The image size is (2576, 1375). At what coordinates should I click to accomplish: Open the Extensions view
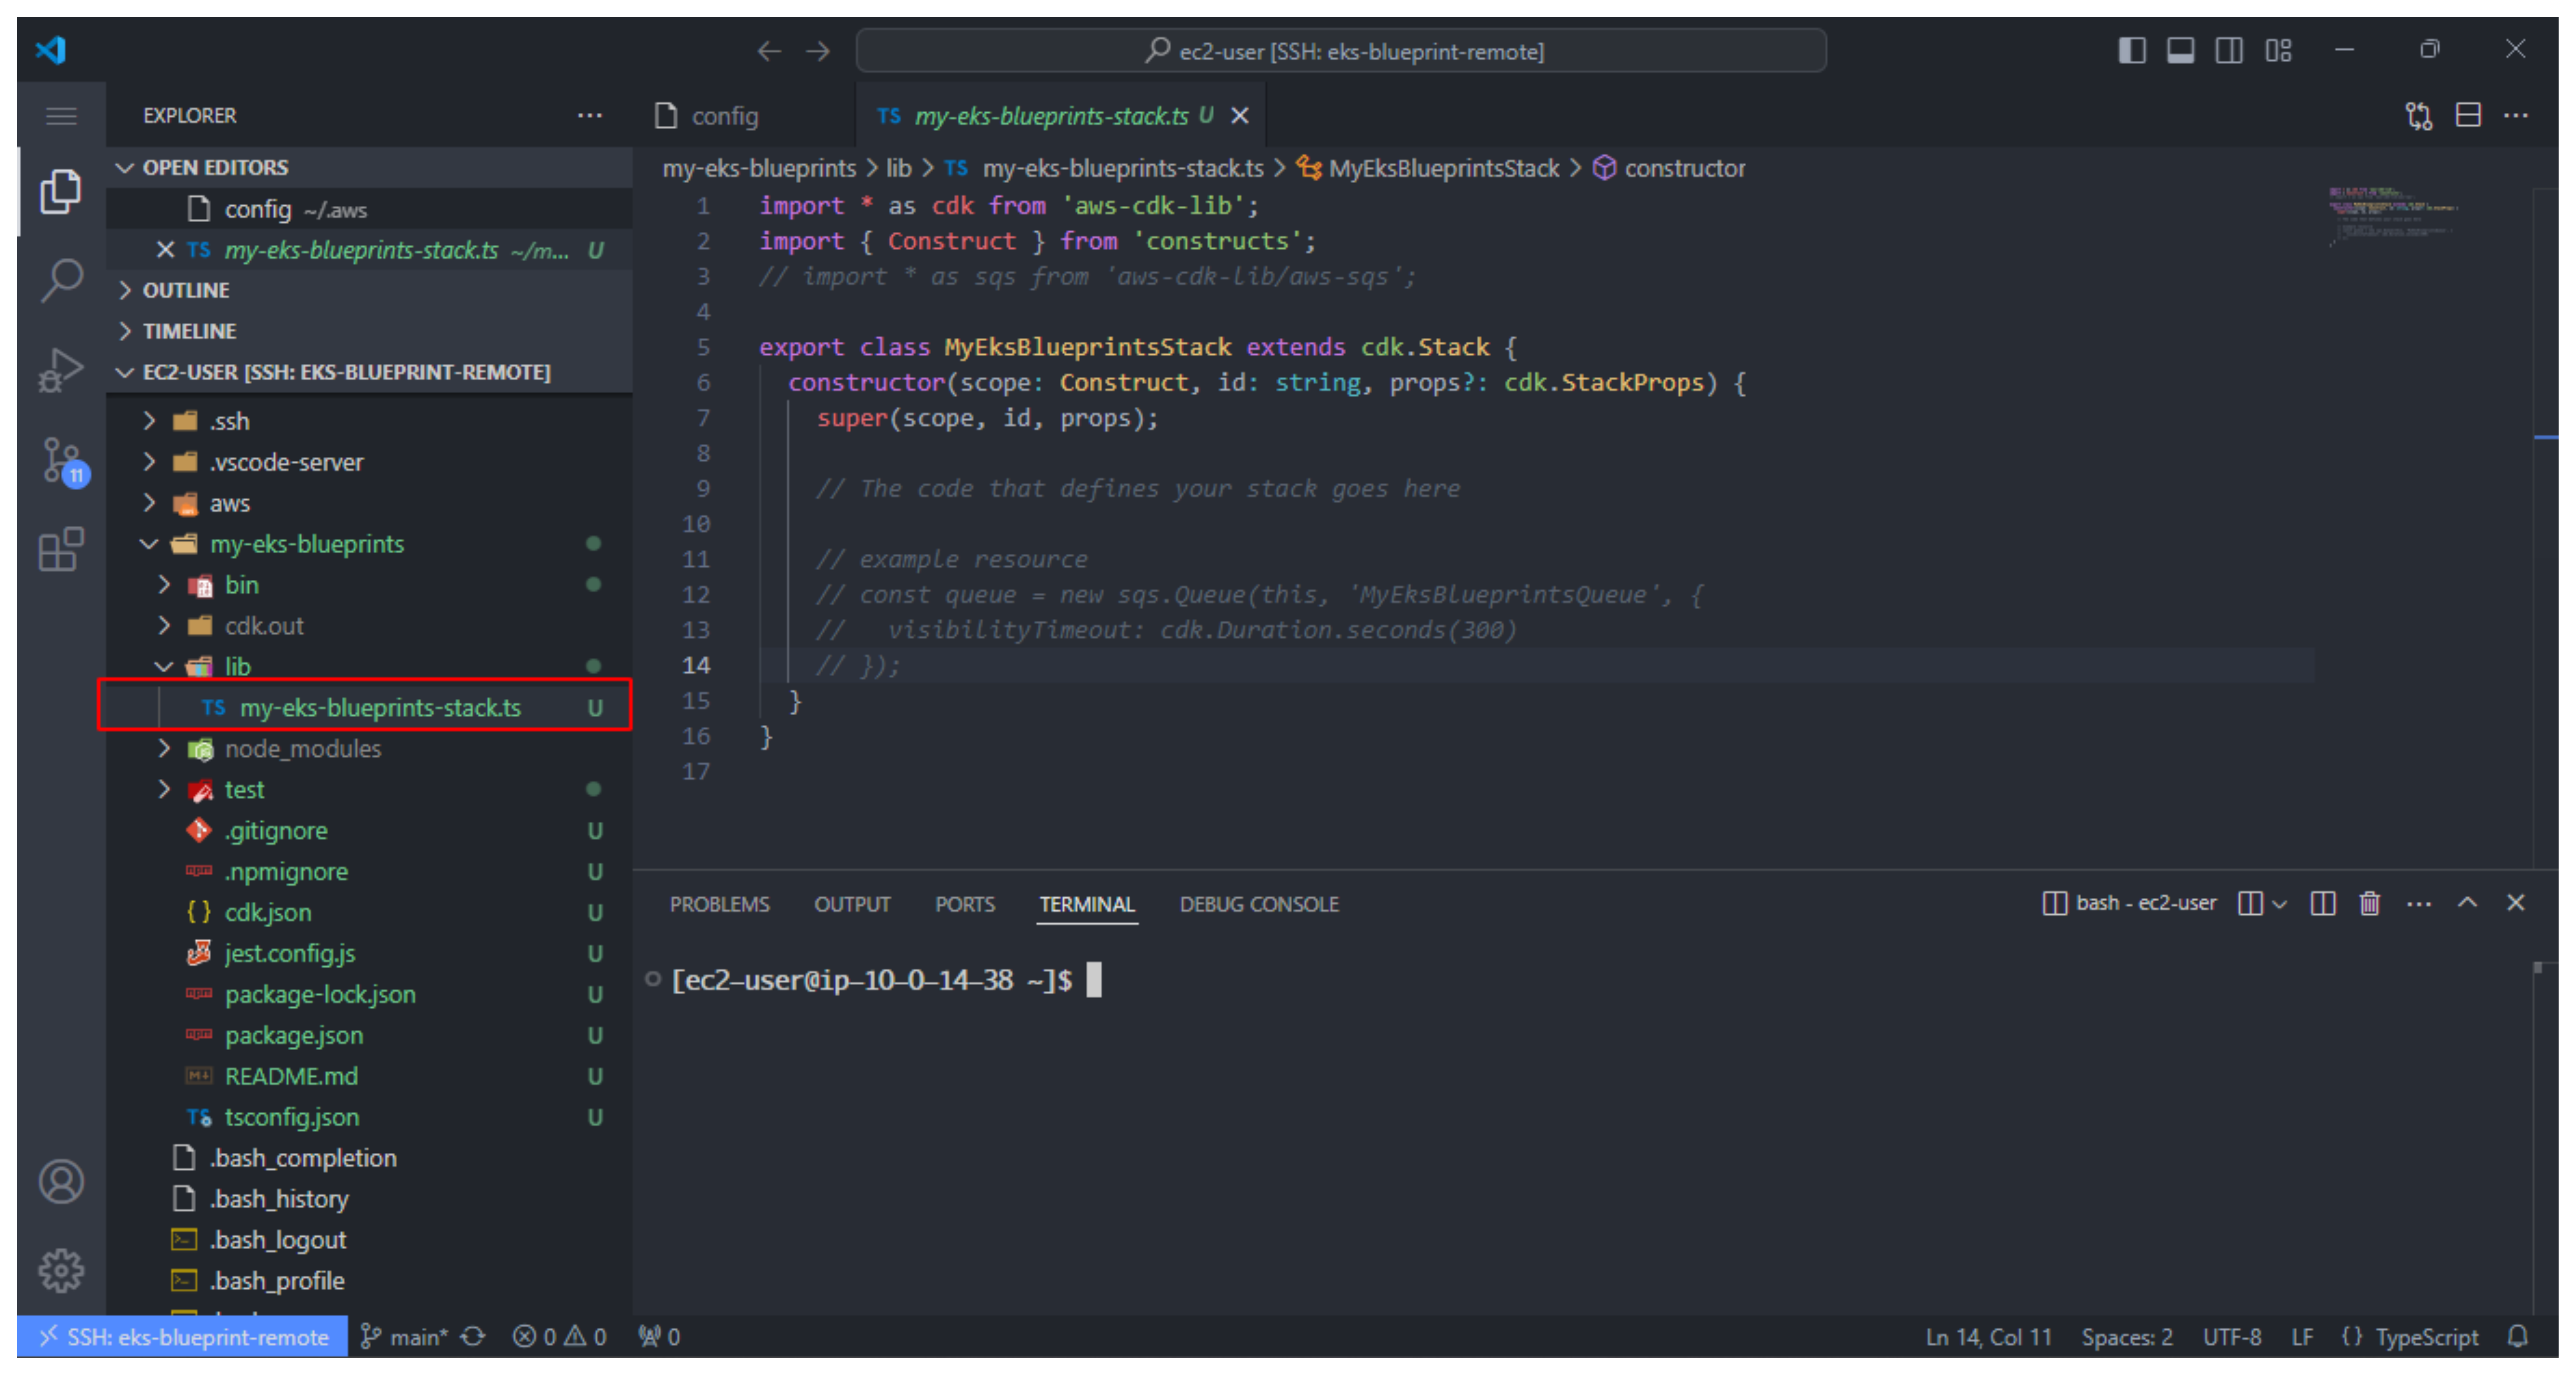tap(61, 549)
